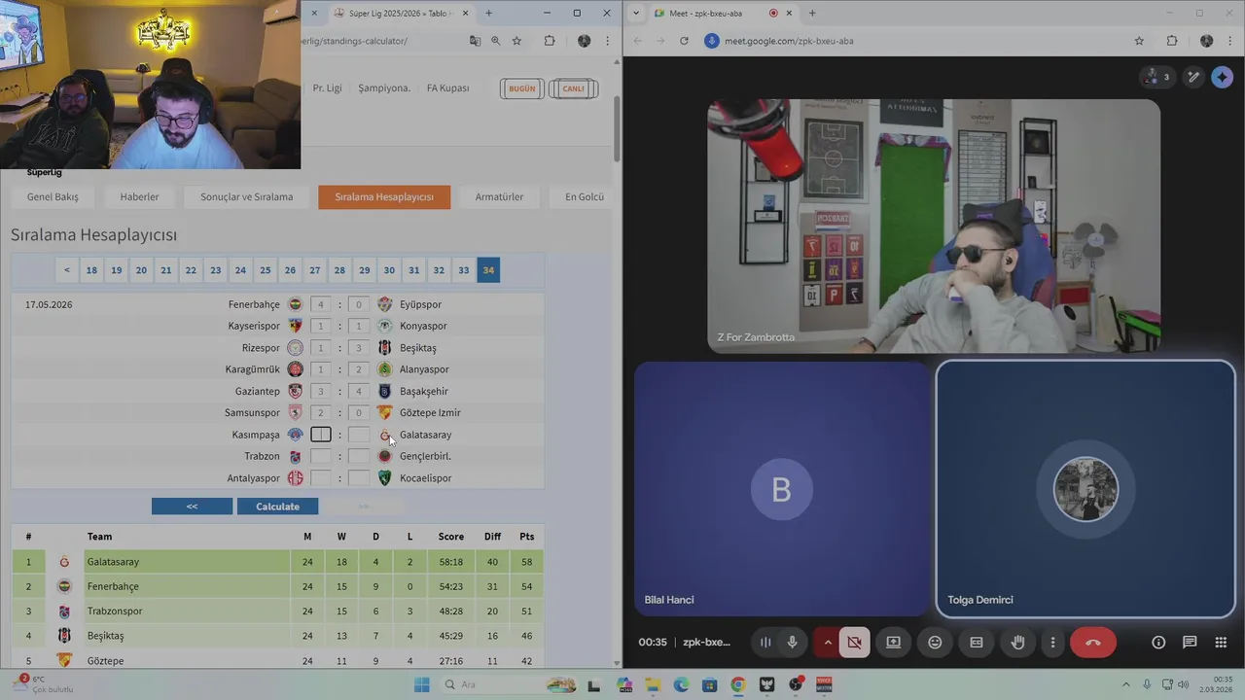Open FA Kupası menu item
This screenshot has width=1245, height=700.
click(447, 87)
